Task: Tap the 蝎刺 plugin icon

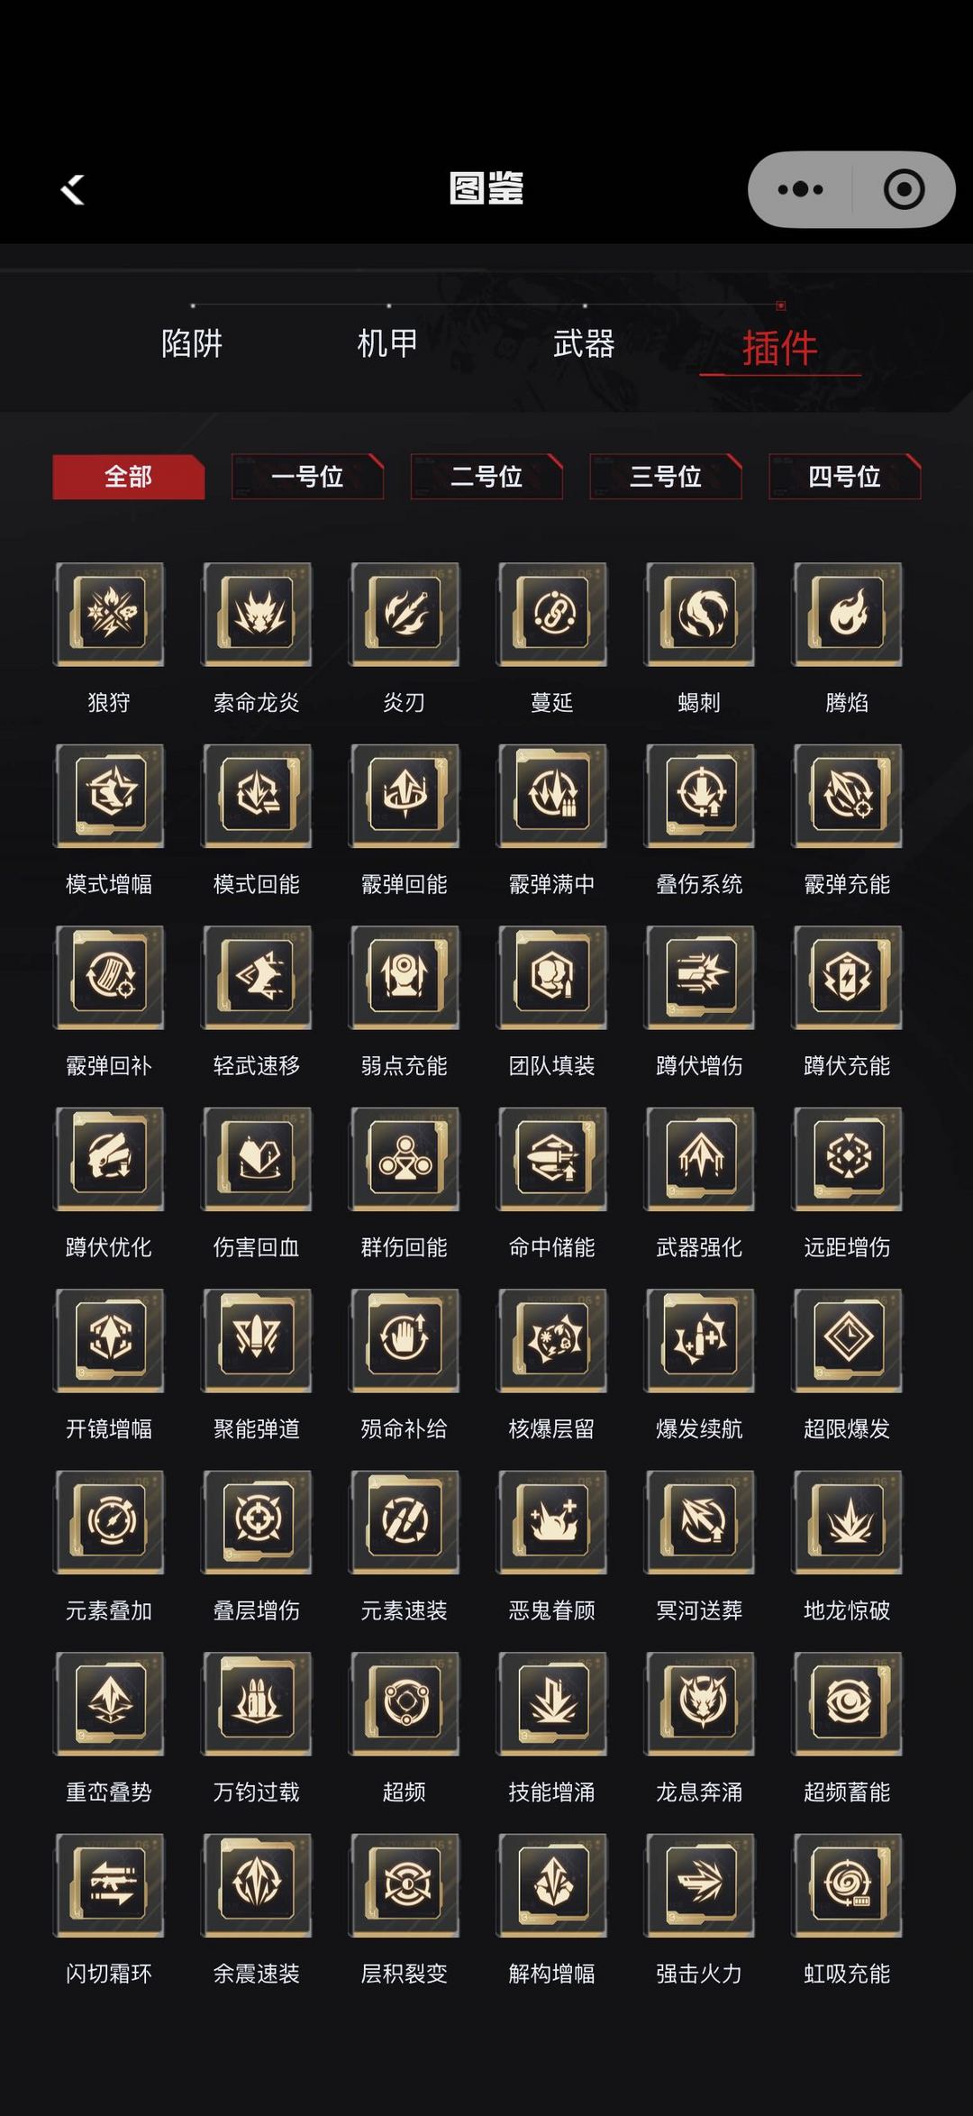Action: (699, 615)
